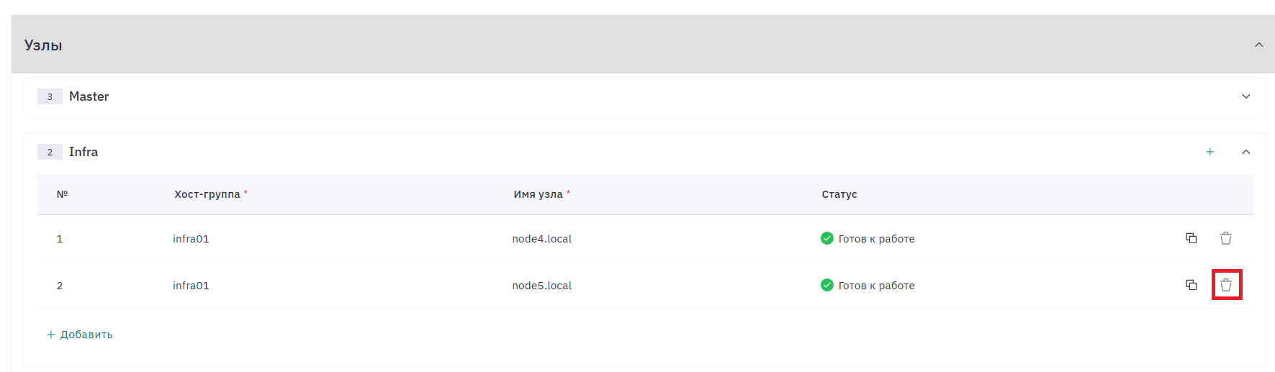Copy the node4.local row
The height and width of the screenshot is (372, 1275).
point(1191,238)
